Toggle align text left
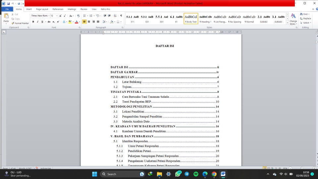This screenshot has height=179, width=318. (x=84, y=22)
